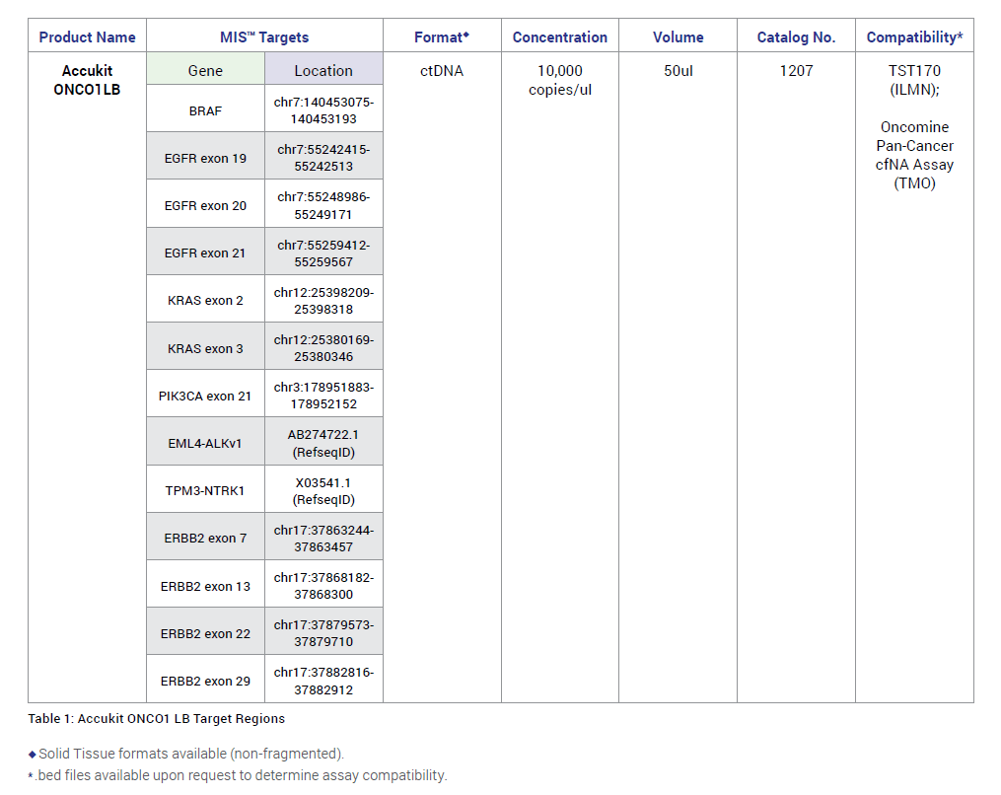Select the EGFR exon 19 cell

pos(205,156)
